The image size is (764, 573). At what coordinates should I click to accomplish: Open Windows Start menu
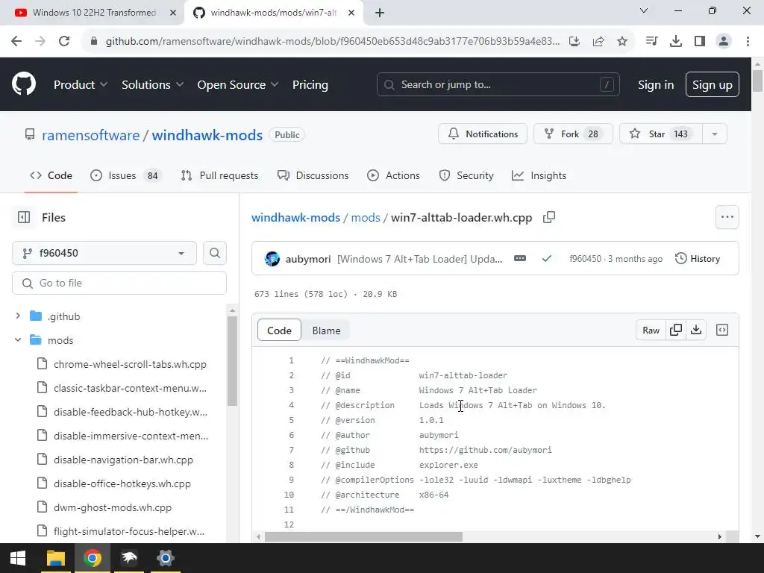18,558
